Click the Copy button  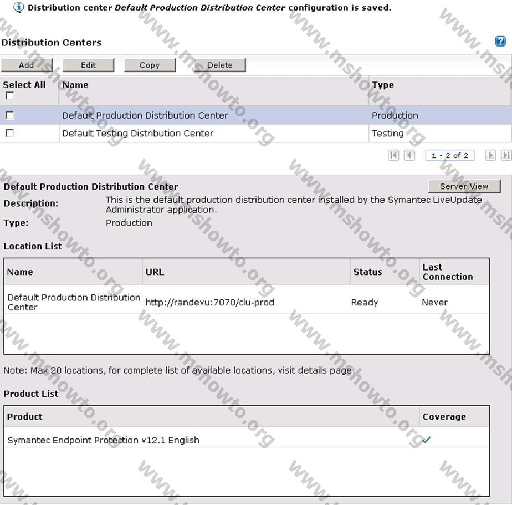click(x=150, y=65)
